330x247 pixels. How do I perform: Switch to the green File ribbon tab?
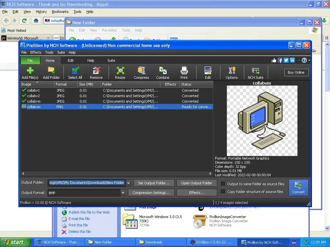(30, 60)
